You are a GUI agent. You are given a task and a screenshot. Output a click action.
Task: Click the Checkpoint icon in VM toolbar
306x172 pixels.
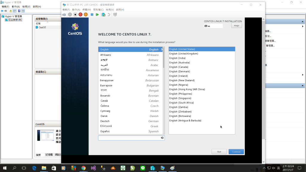coord(103,15)
